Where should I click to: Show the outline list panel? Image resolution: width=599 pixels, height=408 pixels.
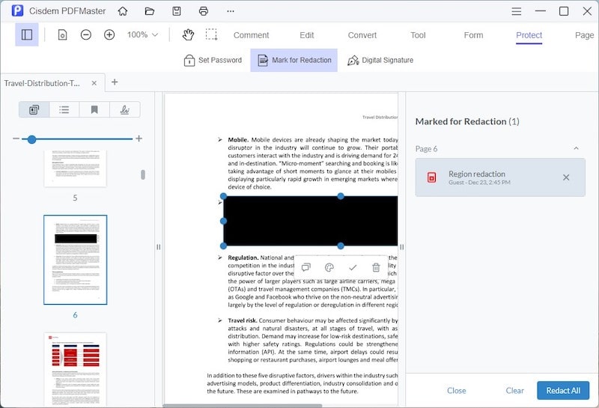tap(64, 110)
